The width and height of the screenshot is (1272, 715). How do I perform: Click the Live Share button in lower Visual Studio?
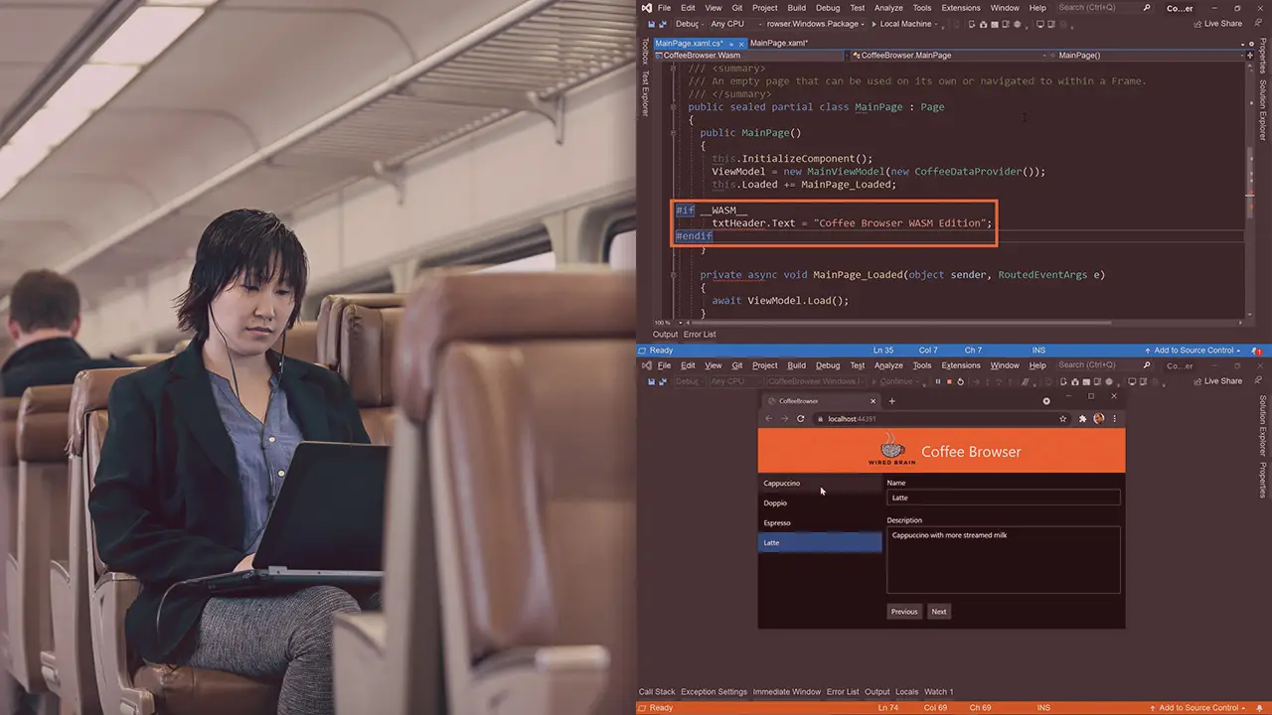pyautogui.click(x=1217, y=381)
